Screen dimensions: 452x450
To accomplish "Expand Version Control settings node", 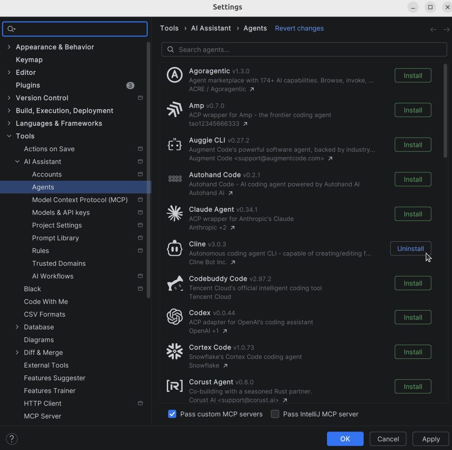I will pos(9,97).
